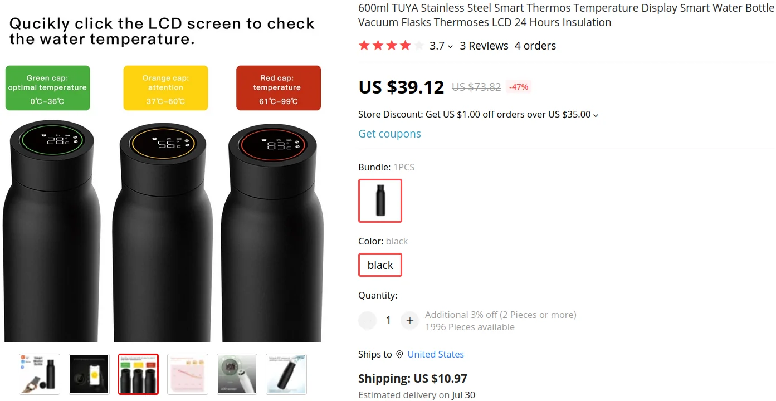Screen dimensions: 776x401
Task: Click the plus icon to increase quantity
Action: click(x=409, y=320)
